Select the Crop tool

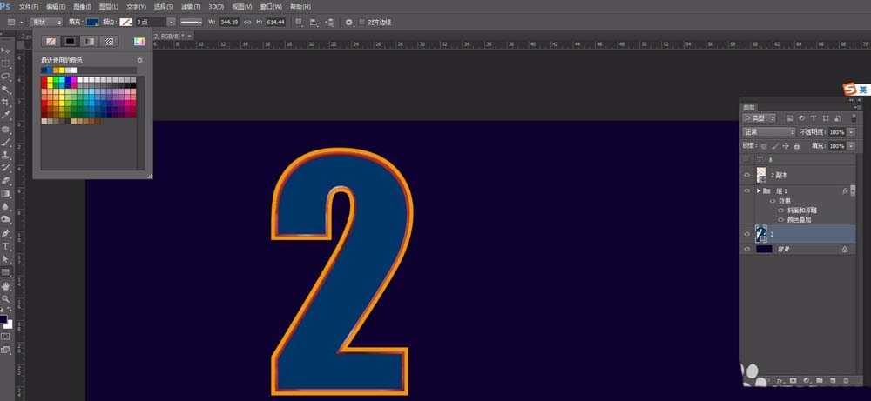5,103
